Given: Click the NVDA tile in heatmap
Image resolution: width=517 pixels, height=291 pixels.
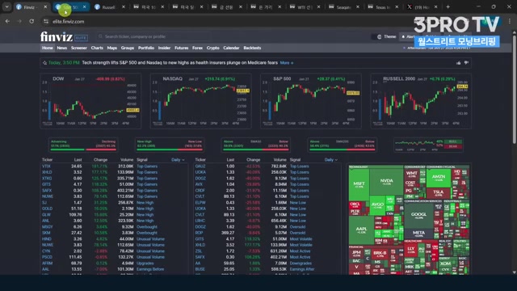Looking at the screenshot, I should [386, 181].
